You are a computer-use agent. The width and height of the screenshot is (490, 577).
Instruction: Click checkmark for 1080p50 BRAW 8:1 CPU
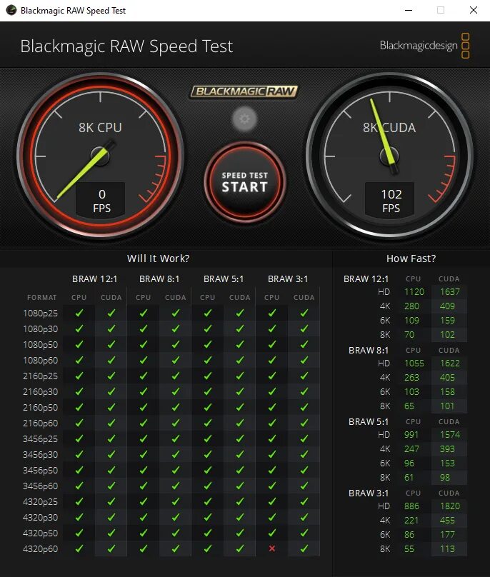pos(143,344)
